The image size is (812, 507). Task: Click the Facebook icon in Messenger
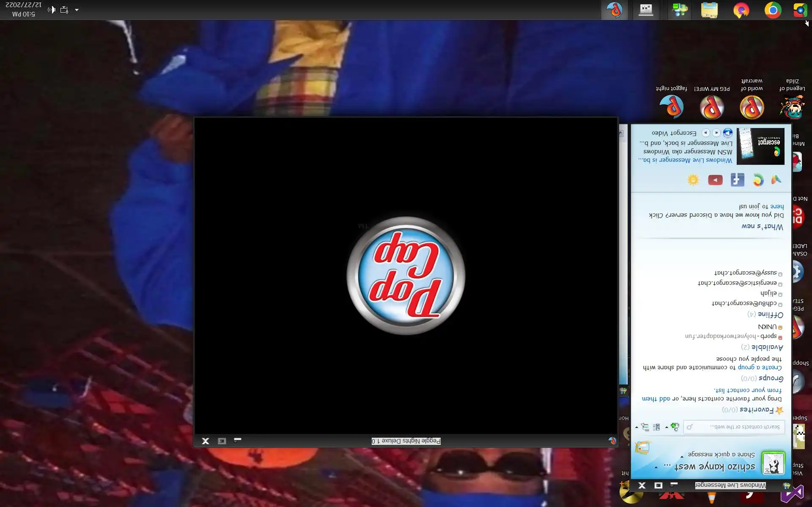[x=737, y=180]
